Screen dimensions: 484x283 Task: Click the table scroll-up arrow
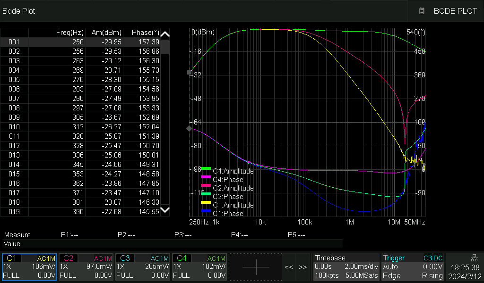pyautogui.click(x=165, y=34)
